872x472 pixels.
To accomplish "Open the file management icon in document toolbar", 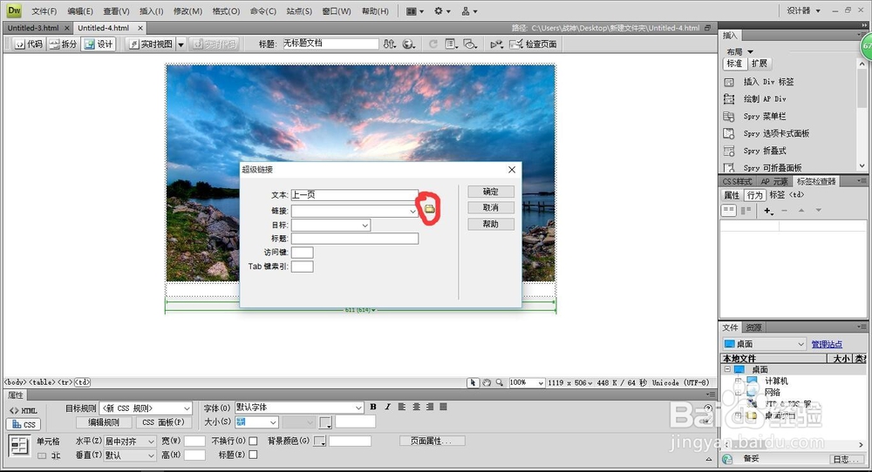I will point(390,44).
